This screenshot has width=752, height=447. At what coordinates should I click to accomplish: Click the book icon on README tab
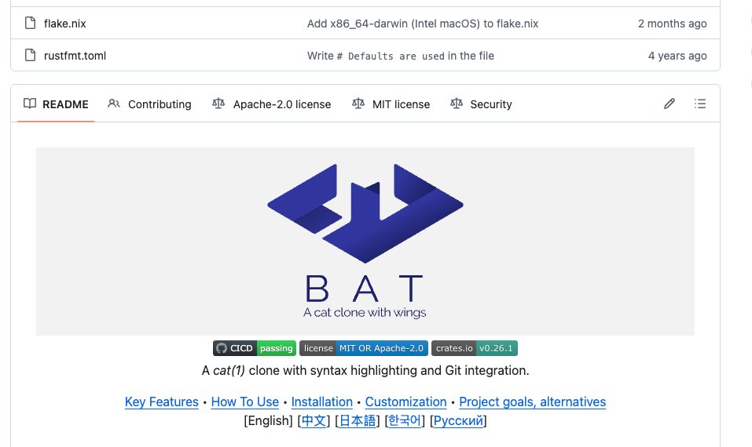coord(30,104)
